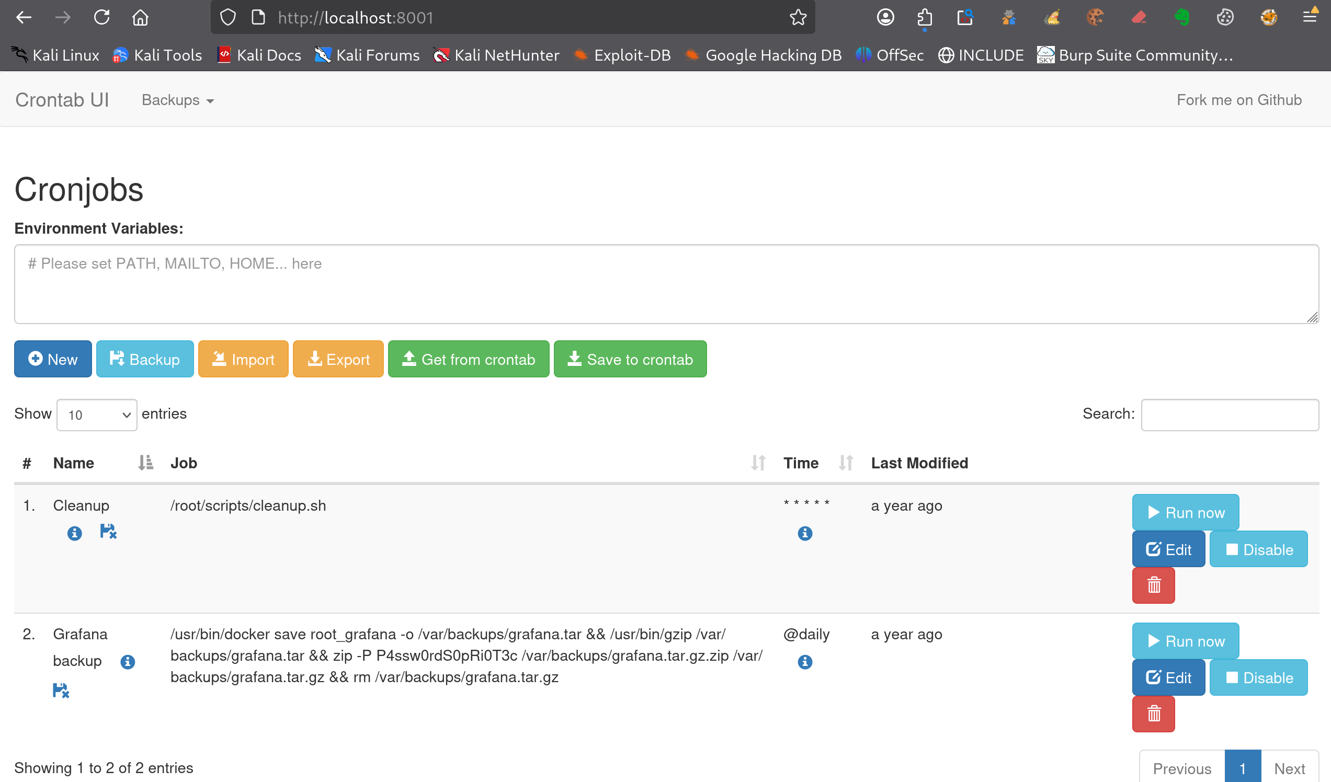
Task: Open the browser home page icon
Action: tap(140, 17)
